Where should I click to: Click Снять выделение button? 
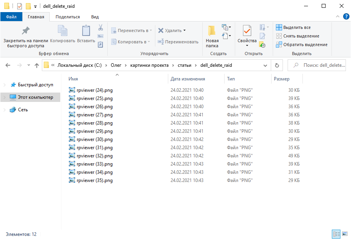[297, 36]
